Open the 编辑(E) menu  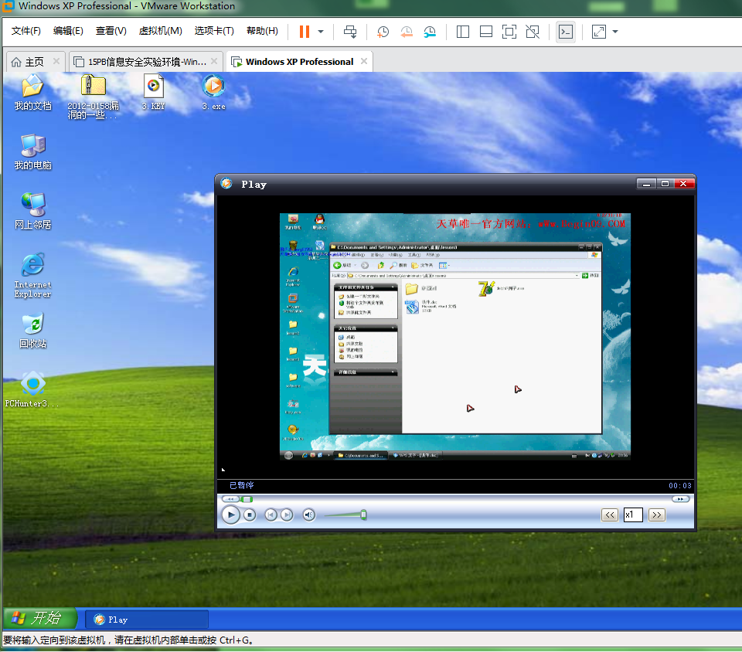coord(68,31)
